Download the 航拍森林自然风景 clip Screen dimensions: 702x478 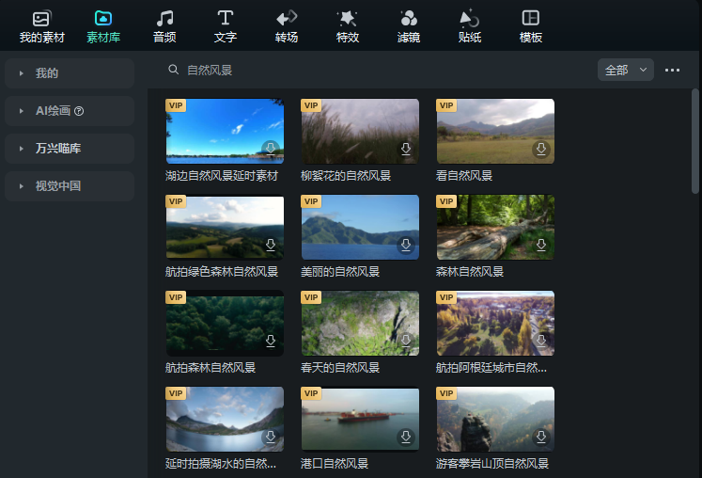[x=271, y=341]
